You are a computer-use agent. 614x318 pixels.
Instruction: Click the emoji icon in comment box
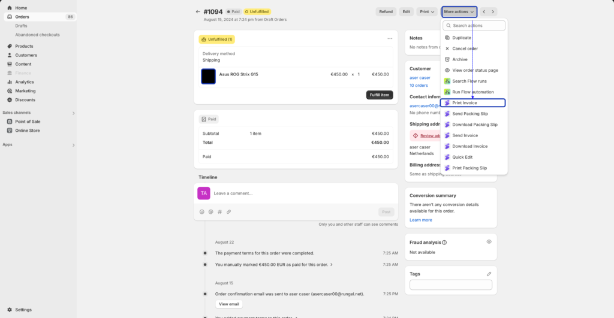pyautogui.click(x=202, y=211)
